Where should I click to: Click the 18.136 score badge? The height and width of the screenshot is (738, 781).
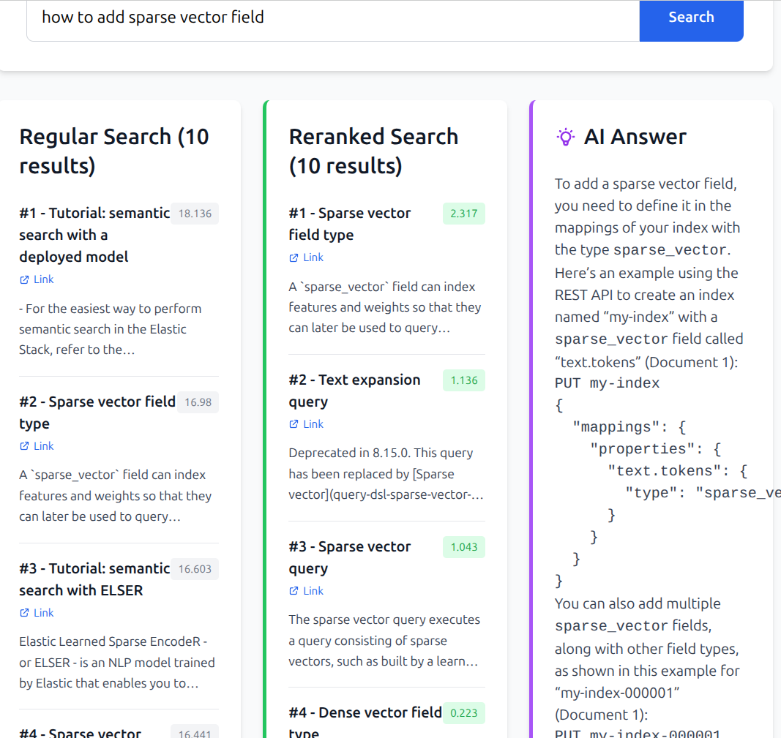[x=195, y=214]
